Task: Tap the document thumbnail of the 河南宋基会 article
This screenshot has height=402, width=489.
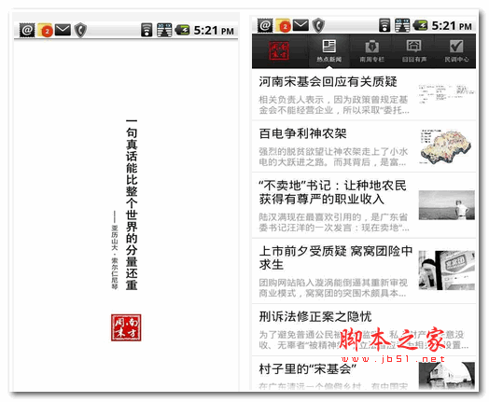Action: (x=447, y=93)
